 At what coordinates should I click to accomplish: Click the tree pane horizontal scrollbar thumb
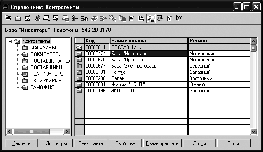(x=31, y=131)
